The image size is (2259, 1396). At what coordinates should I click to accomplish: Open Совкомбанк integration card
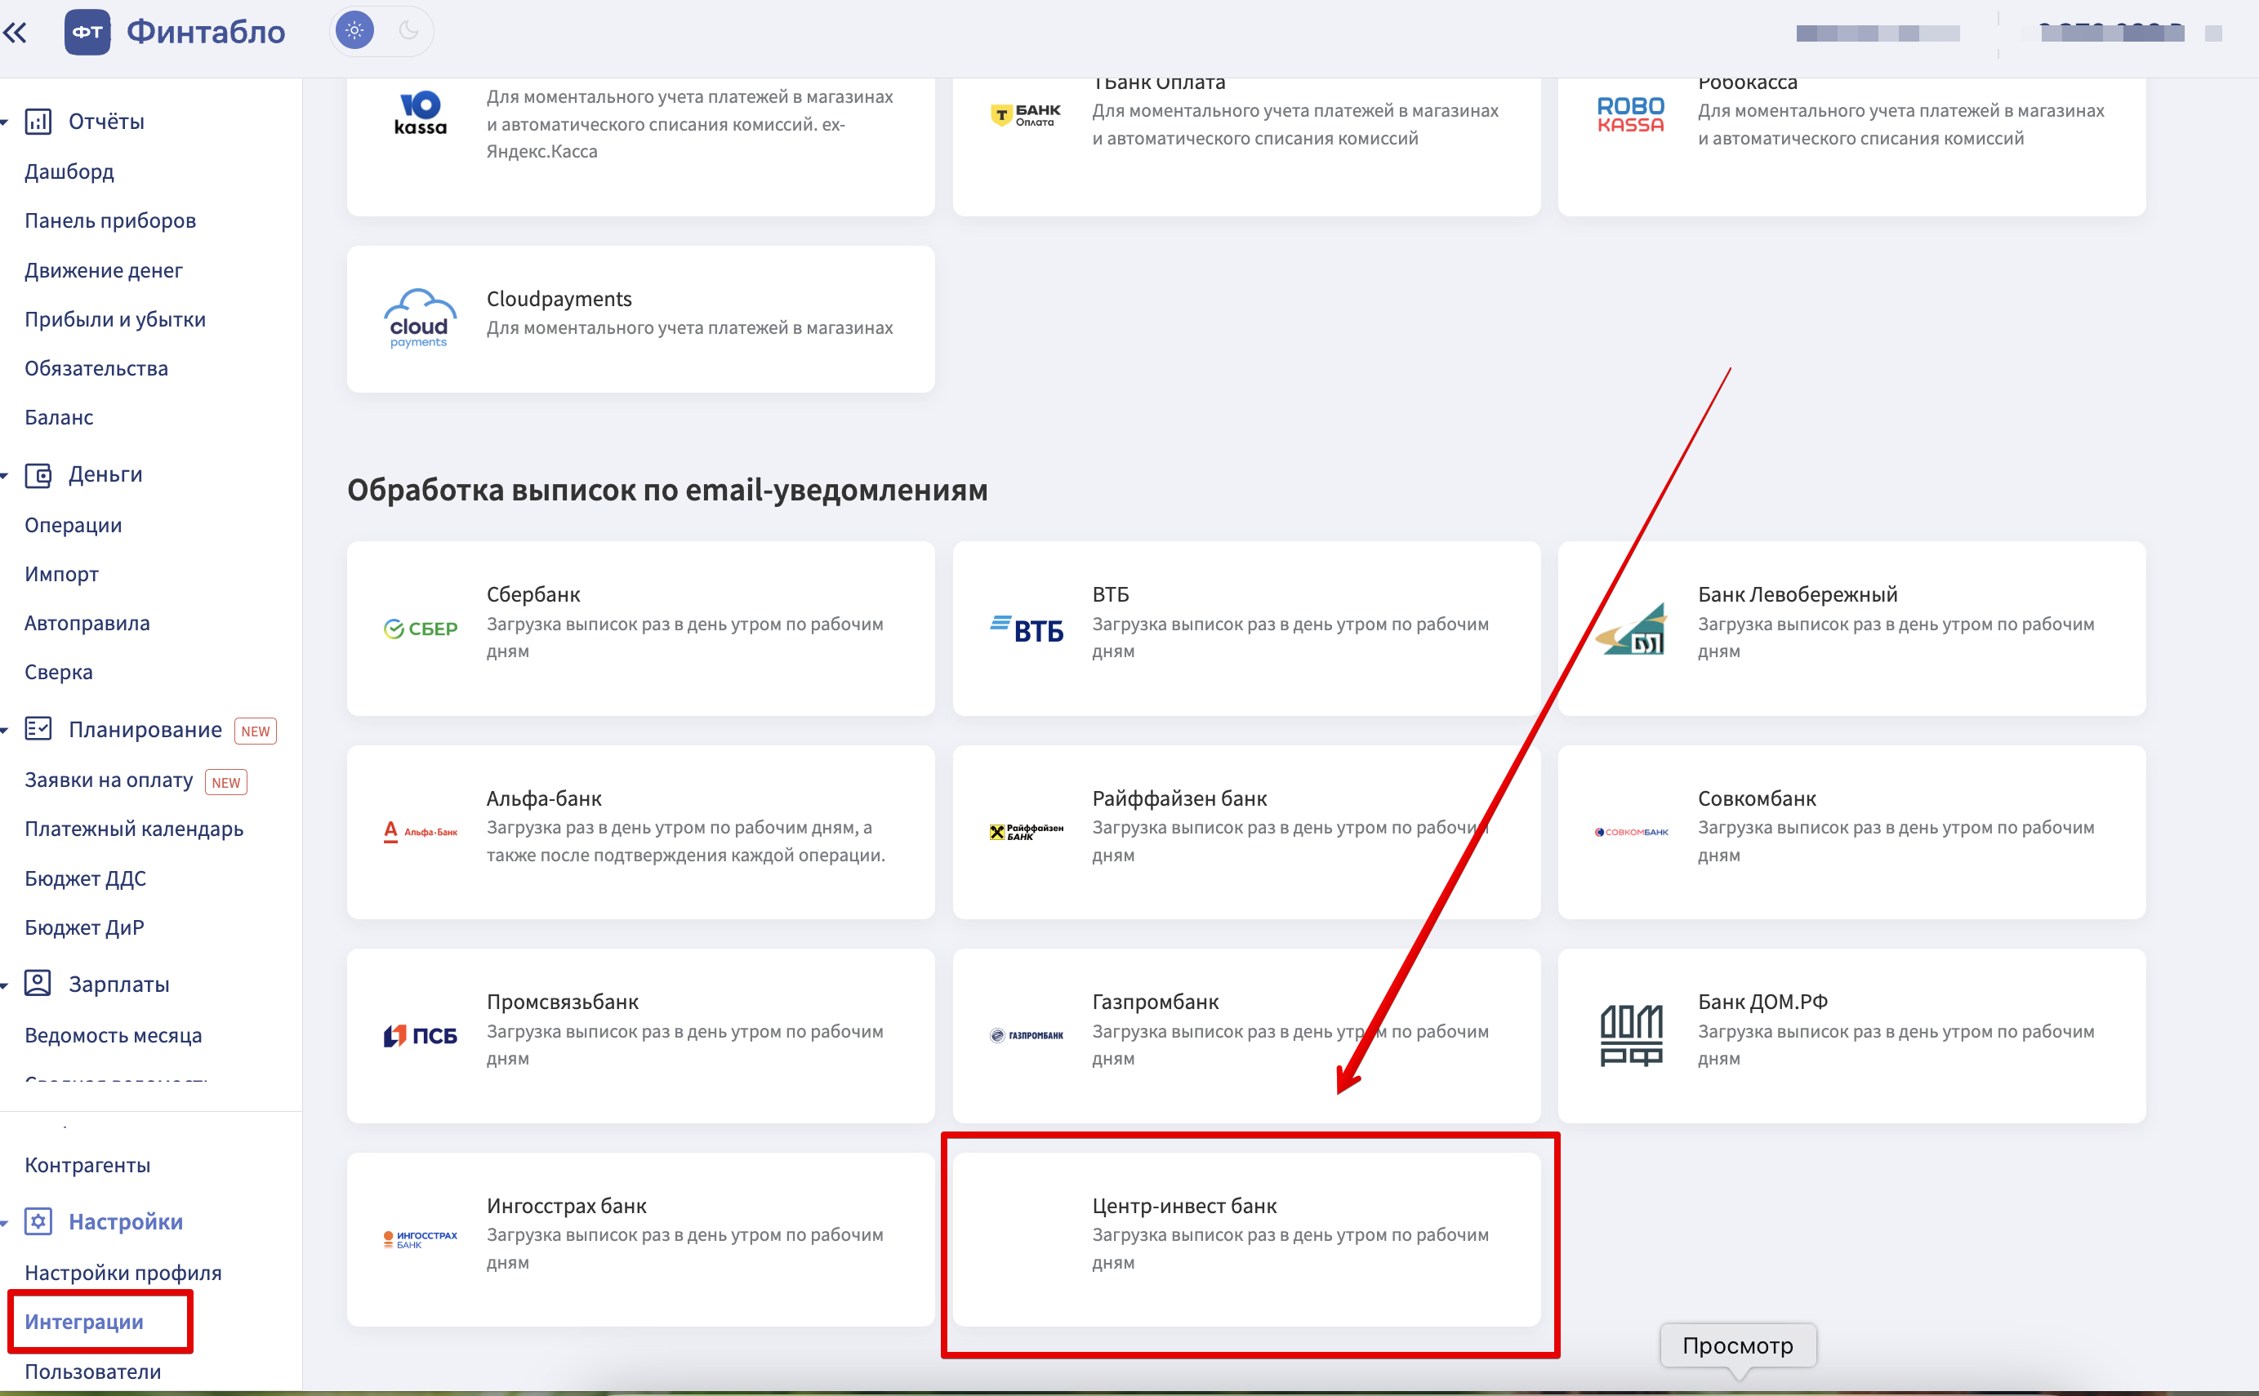pos(1851,832)
